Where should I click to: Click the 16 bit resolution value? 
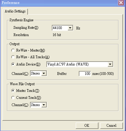57,35
